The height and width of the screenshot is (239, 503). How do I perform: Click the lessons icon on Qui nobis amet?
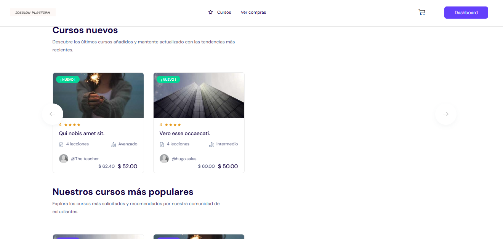tap(61, 144)
